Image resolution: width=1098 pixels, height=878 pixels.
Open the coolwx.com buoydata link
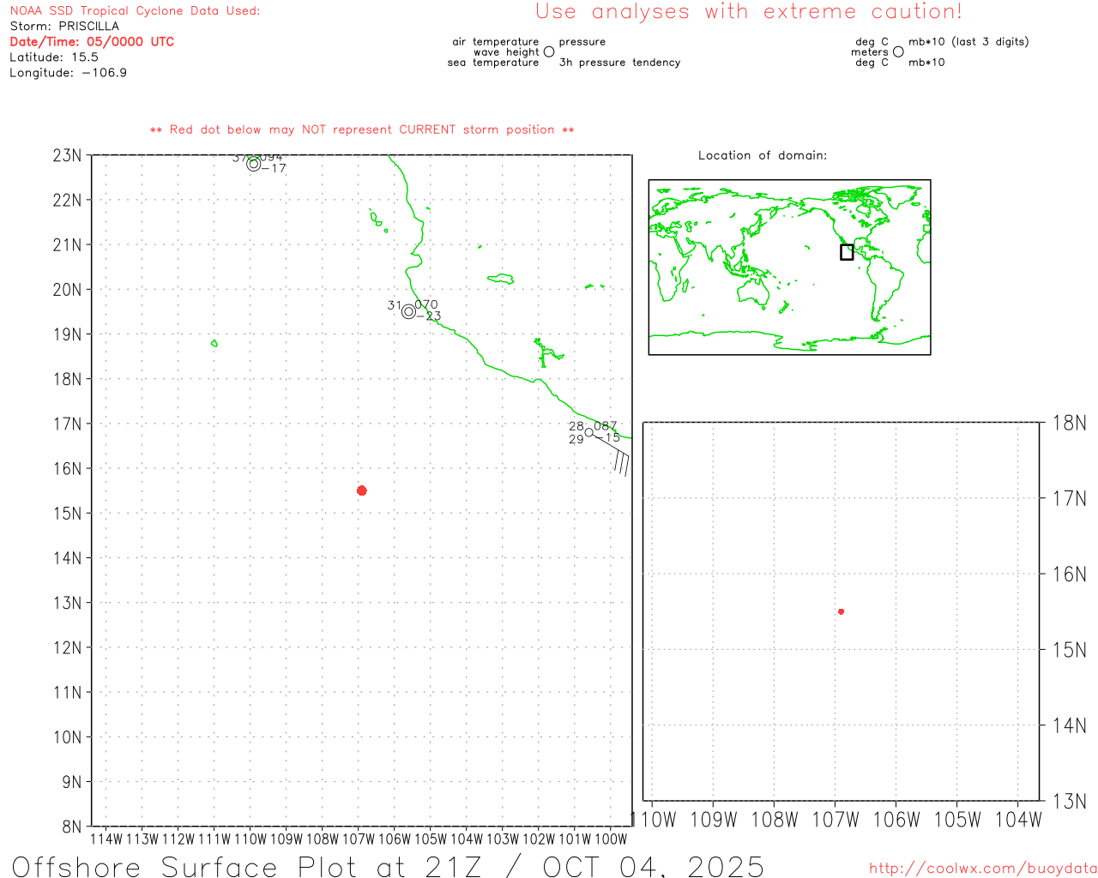pyautogui.click(x=982, y=869)
